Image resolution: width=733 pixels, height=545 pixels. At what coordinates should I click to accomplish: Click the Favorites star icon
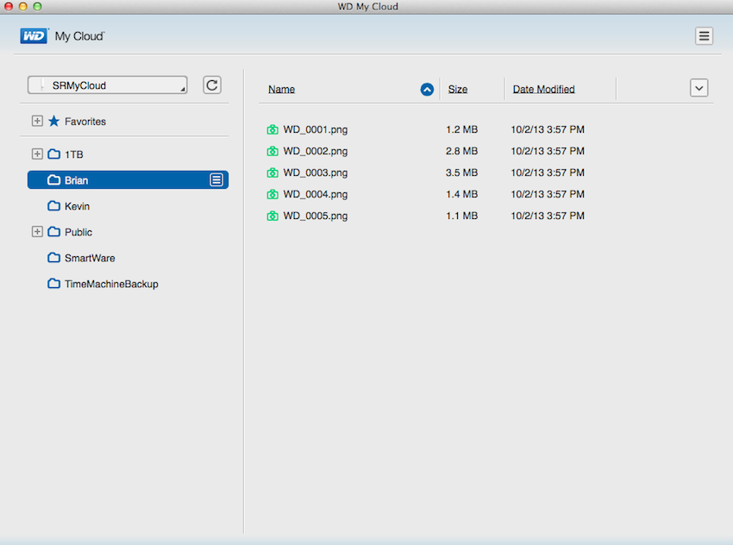(54, 121)
